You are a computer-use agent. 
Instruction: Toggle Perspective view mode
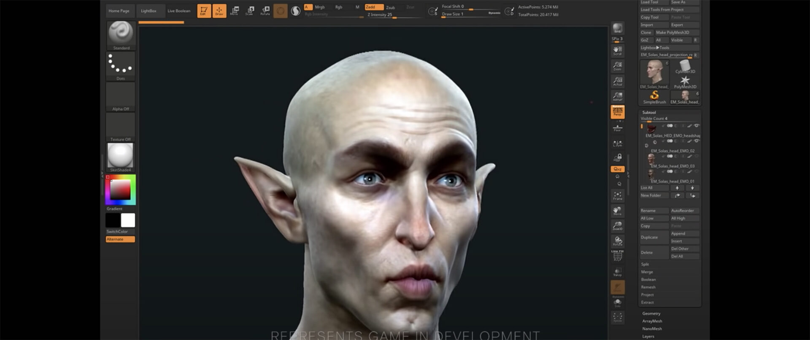[618, 112]
